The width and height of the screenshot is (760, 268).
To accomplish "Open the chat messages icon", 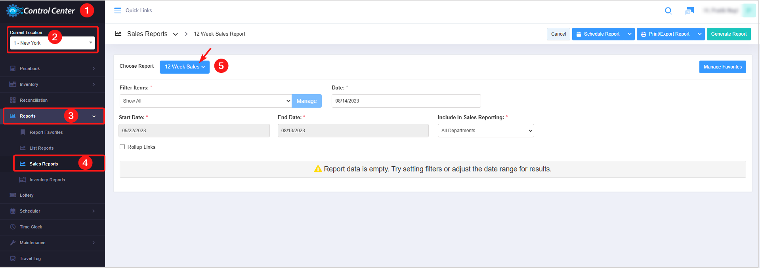I will (689, 11).
